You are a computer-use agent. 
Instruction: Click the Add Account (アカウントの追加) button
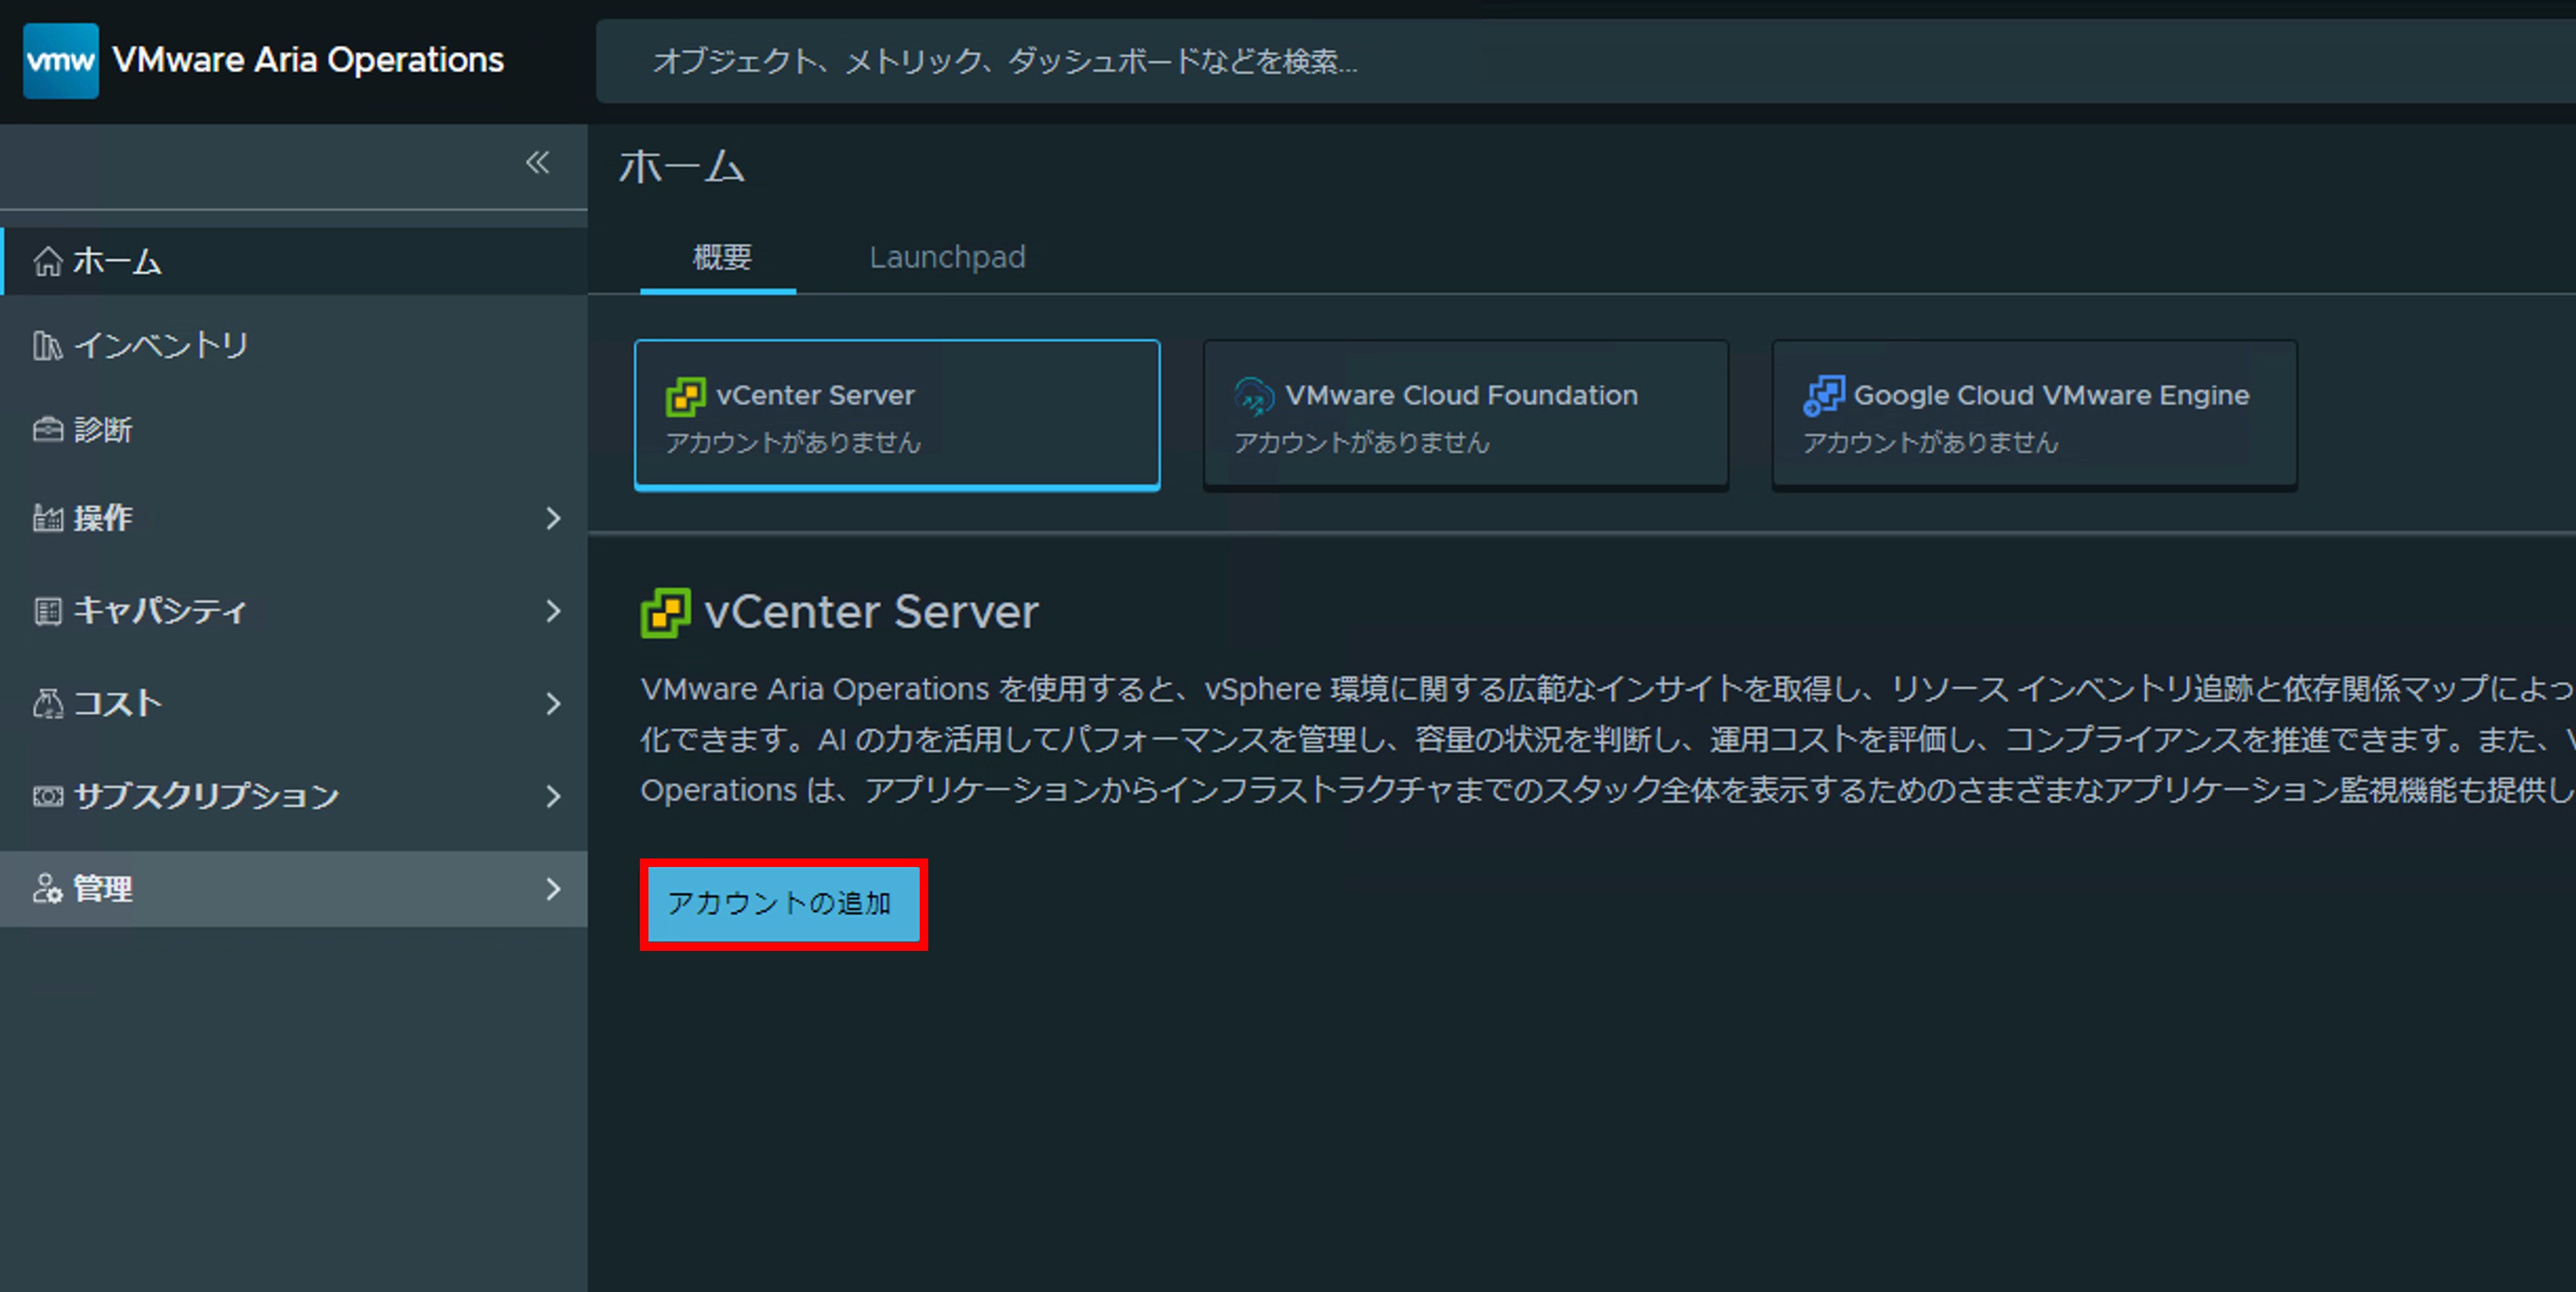pos(783,904)
